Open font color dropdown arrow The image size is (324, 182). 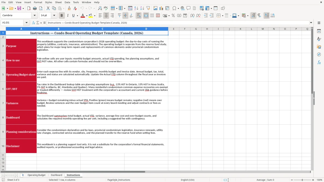coord(87,16)
